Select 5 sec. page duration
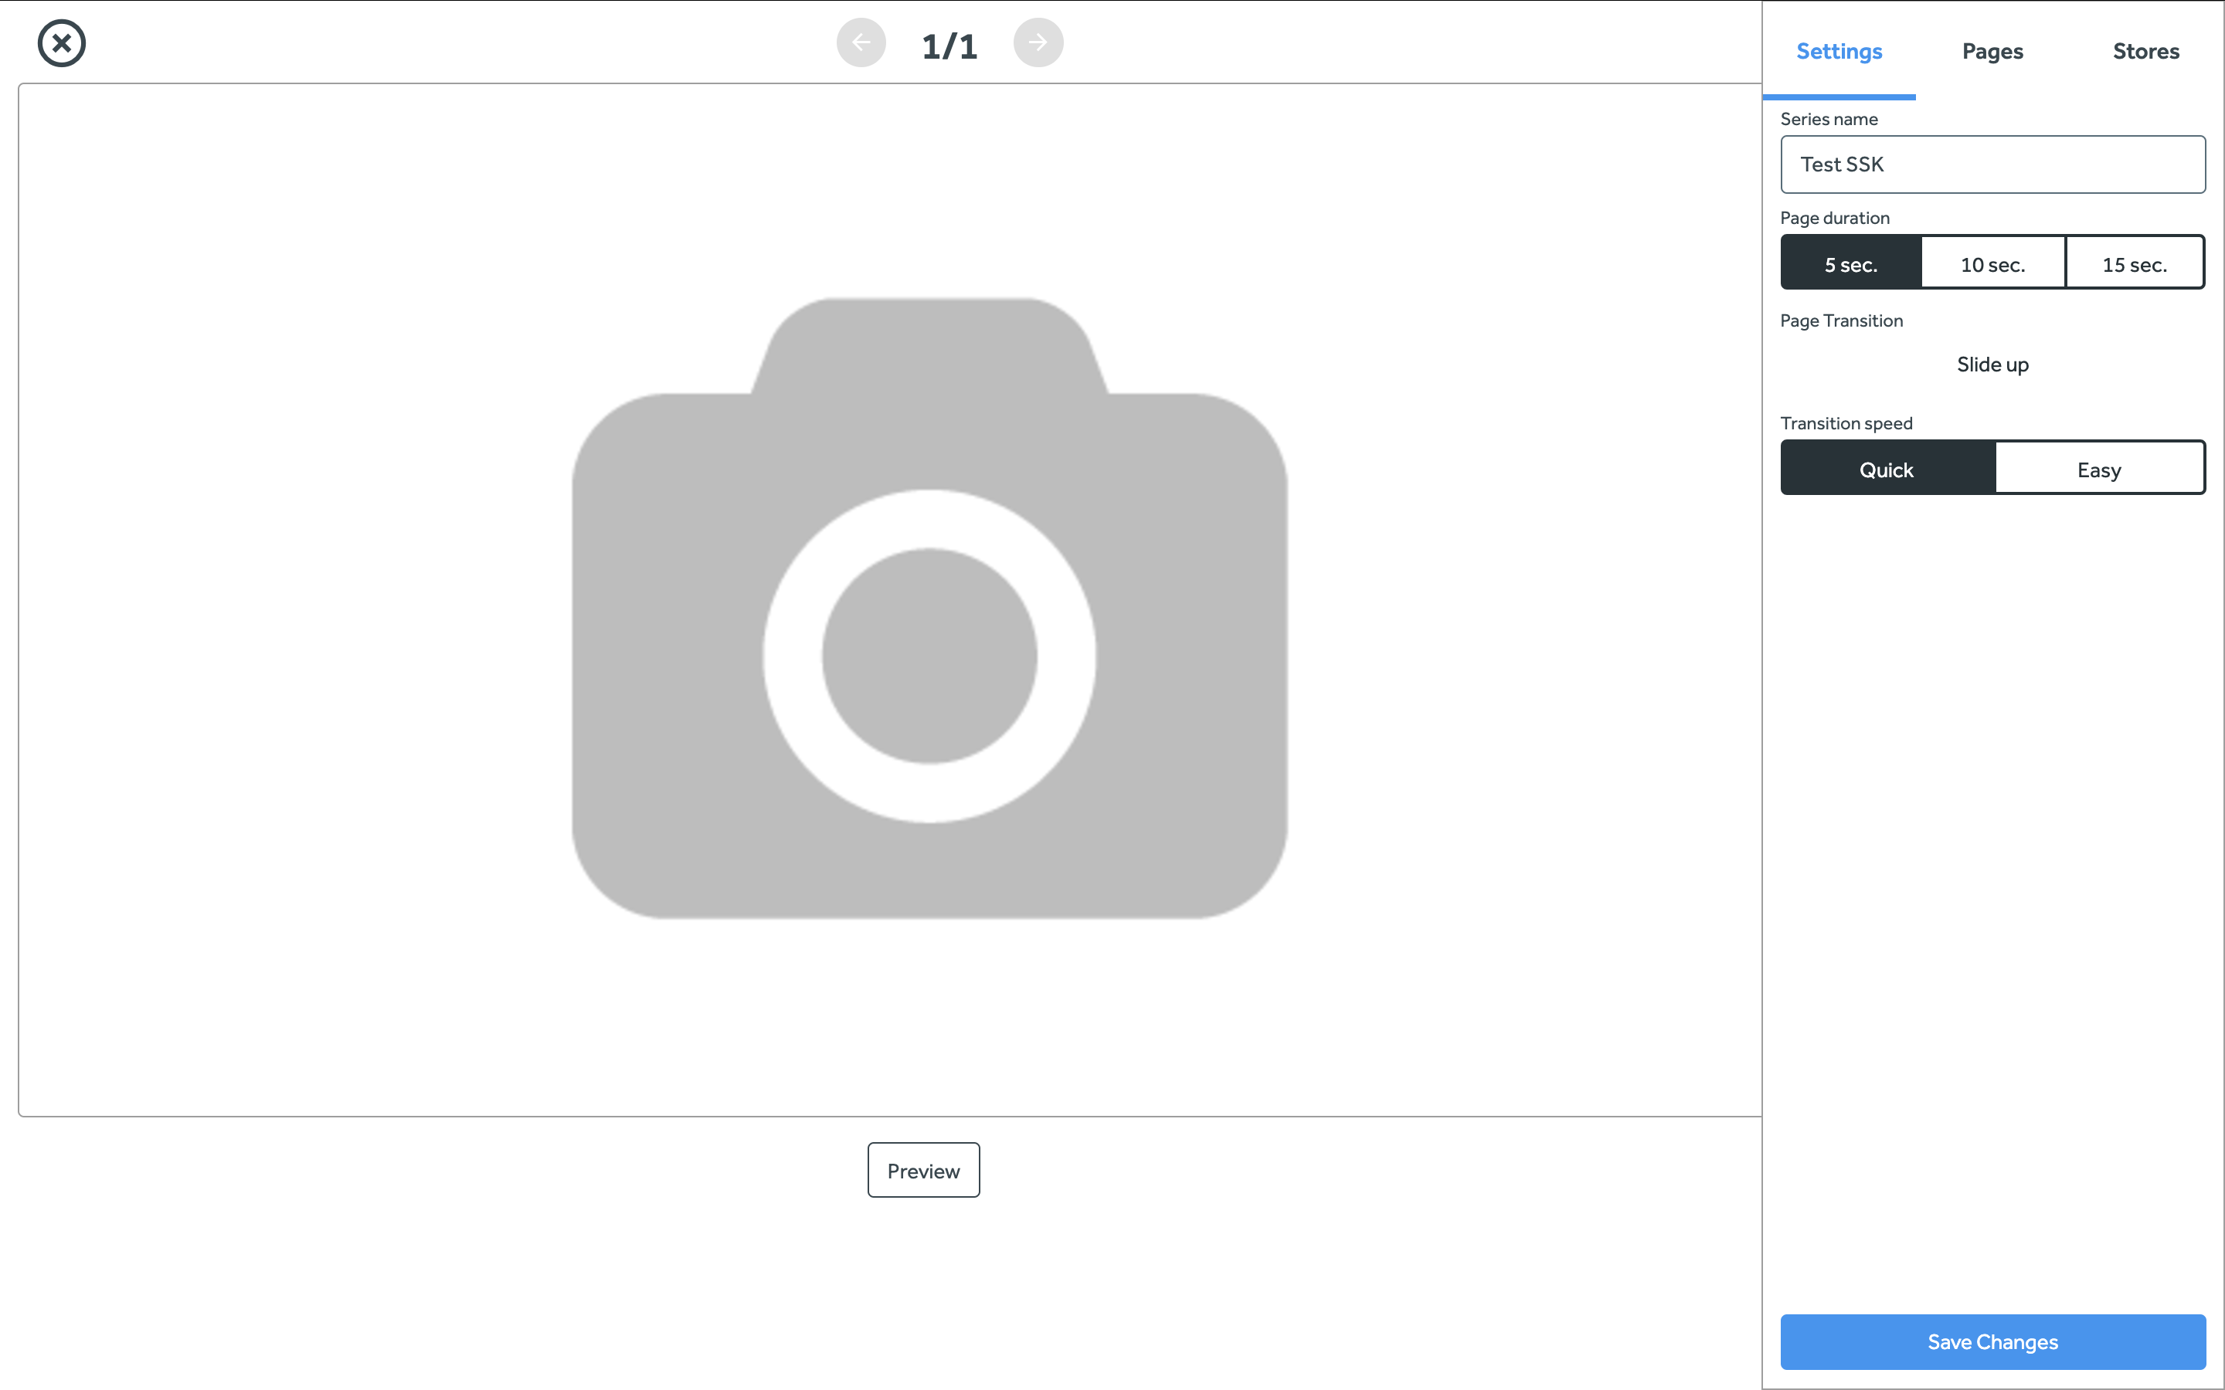2225x1390 pixels. click(x=1850, y=264)
